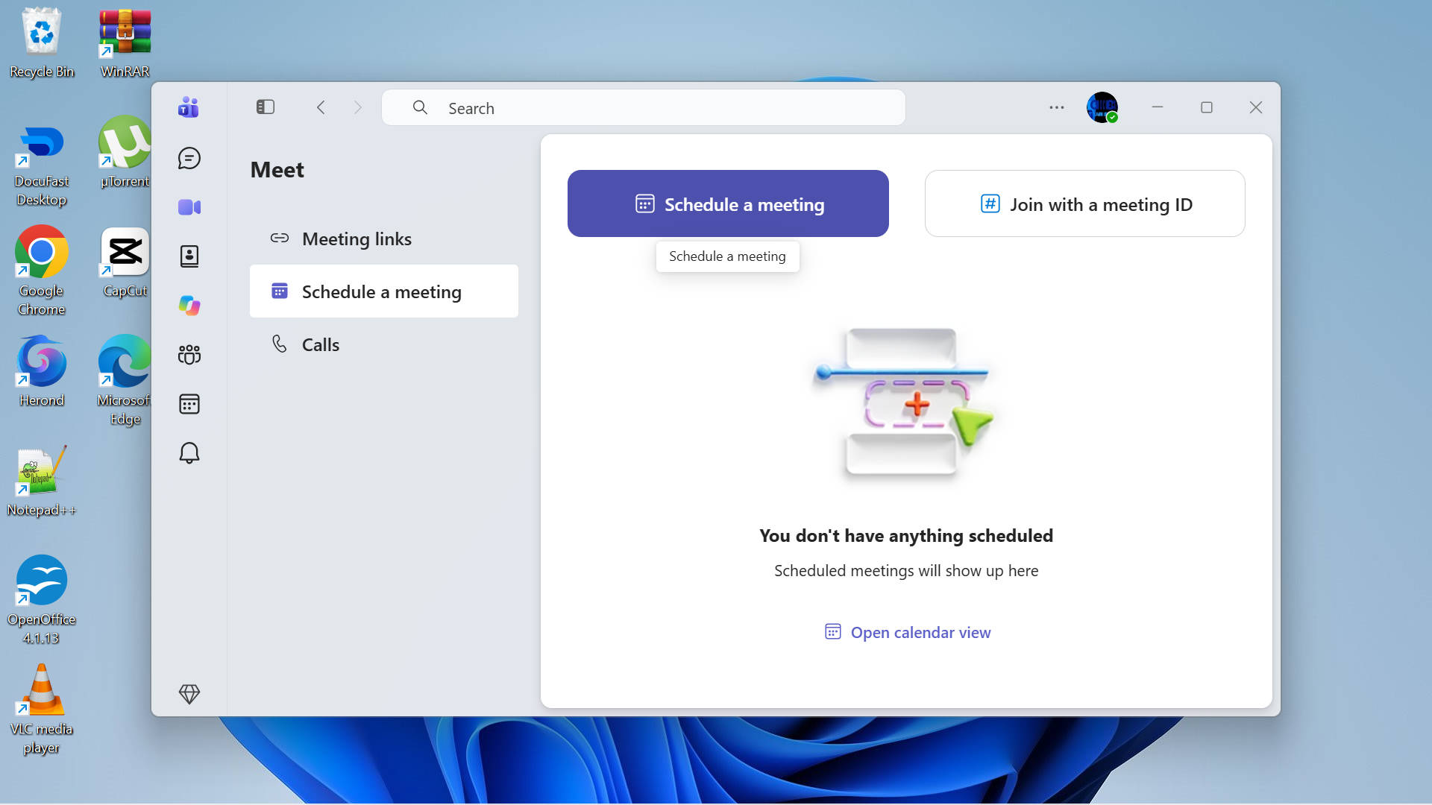The image size is (1432, 805).
Task: Open Recycle Bin desktop icon
Action: (42, 42)
